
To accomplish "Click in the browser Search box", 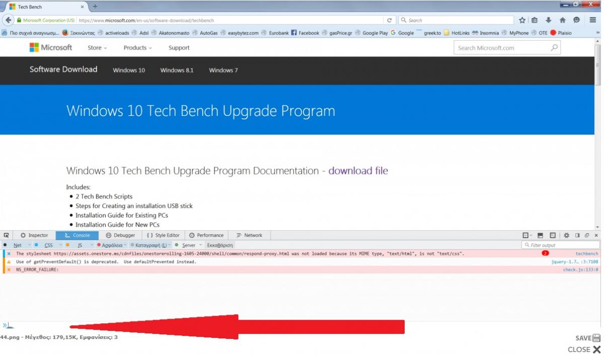I will click(457, 20).
